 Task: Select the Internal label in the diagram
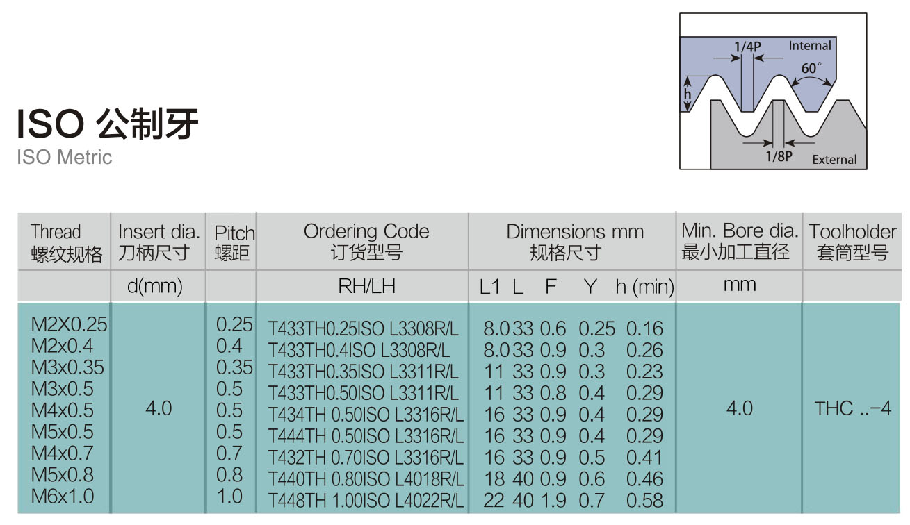pyautogui.click(x=810, y=44)
